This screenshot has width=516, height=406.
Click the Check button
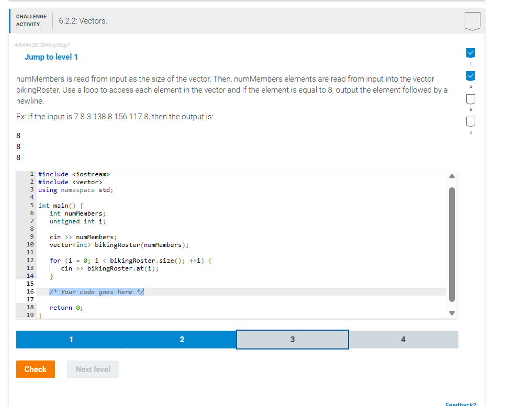point(35,369)
